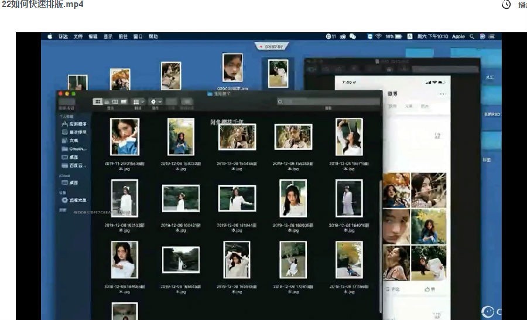Click the input method A icon
Viewport: 527px width, 320px height.
coord(410,36)
